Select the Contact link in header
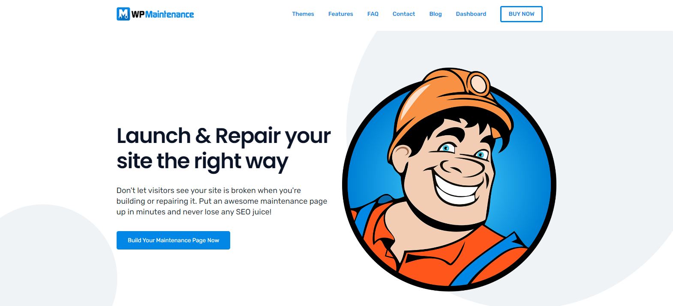The width and height of the screenshot is (673, 306). (x=404, y=14)
